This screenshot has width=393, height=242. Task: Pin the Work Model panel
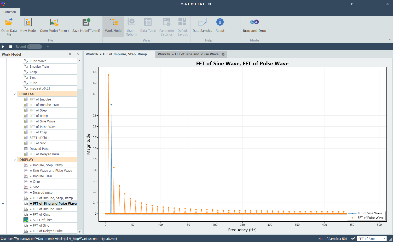tap(70, 54)
